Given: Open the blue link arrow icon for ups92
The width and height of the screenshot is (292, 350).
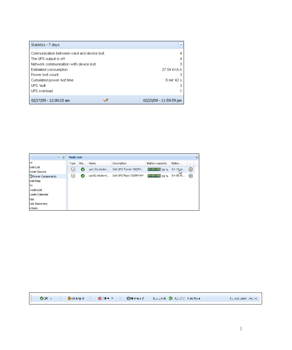Looking at the screenshot, I should (191, 176).
